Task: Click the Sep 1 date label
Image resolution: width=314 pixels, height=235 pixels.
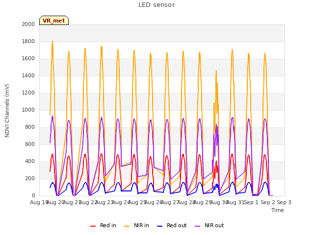Action: click(x=251, y=202)
